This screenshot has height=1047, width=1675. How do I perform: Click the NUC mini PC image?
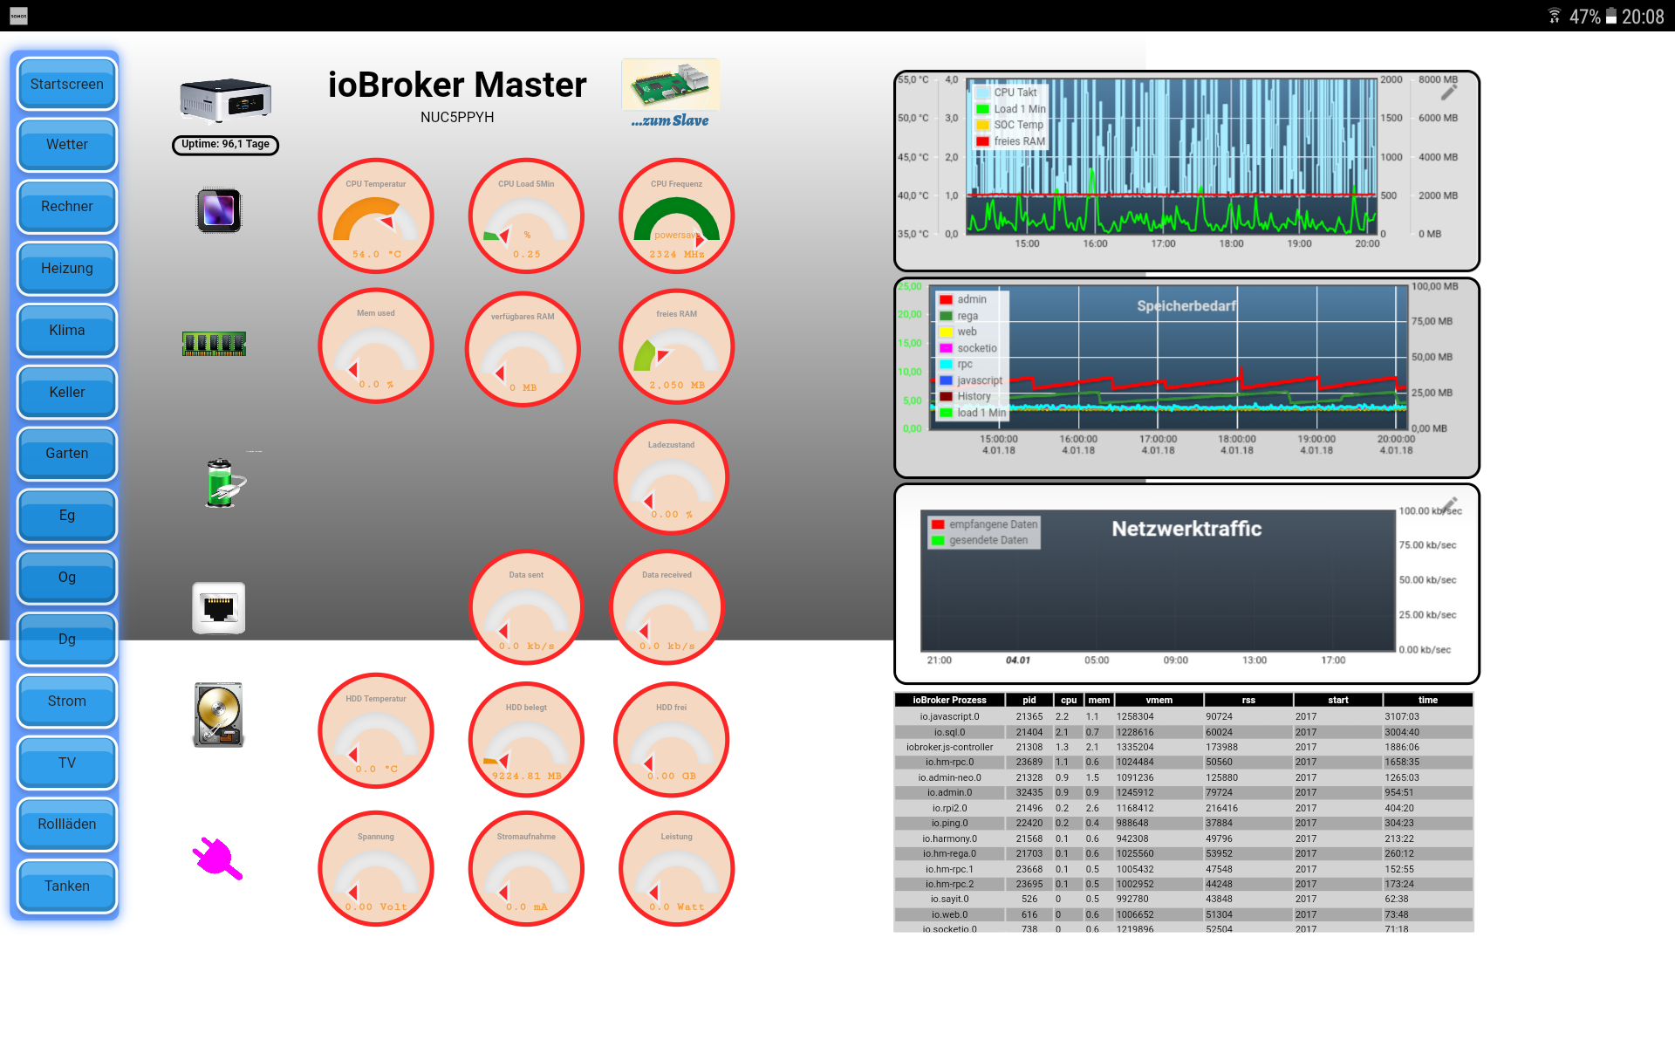click(x=225, y=100)
